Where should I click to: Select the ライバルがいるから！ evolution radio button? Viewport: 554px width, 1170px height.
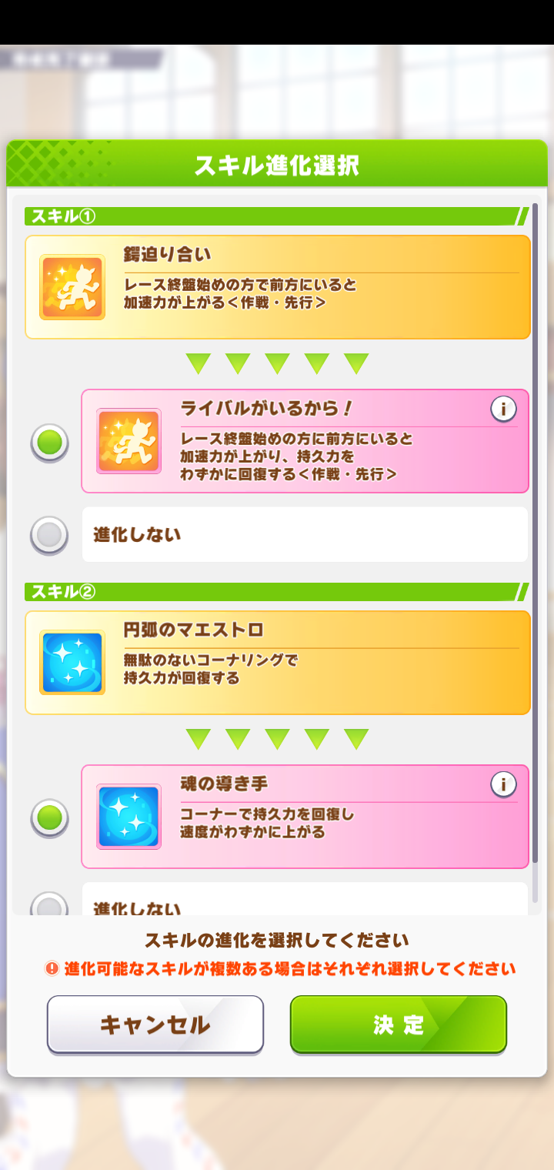tap(49, 443)
